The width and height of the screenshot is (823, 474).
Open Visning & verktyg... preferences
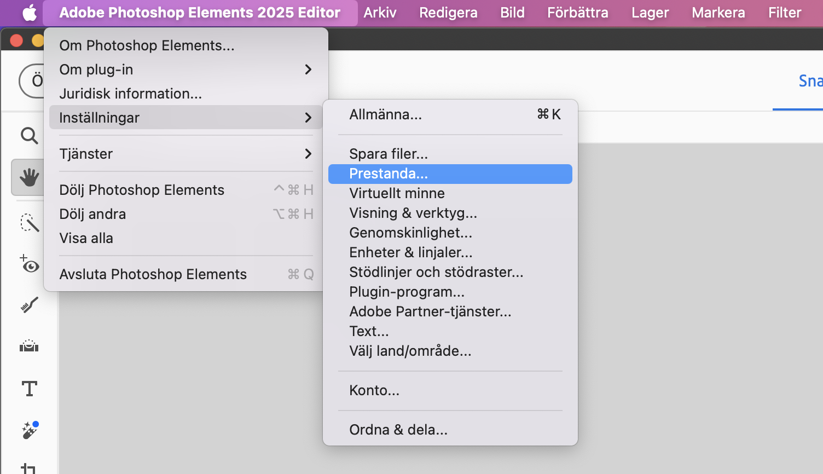450,213
